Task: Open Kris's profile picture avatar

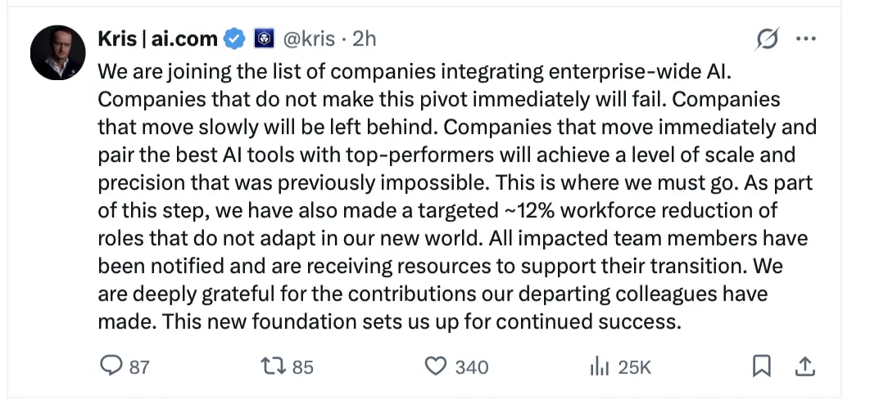Action: tap(57, 52)
